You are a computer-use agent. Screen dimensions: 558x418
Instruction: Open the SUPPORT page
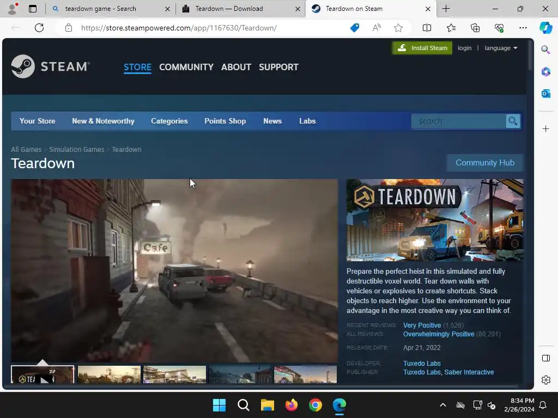coord(278,67)
